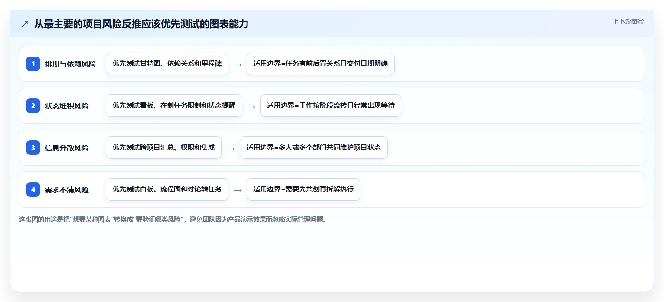Click the arrow in the 排期与依赖风险 row

coord(238,64)
